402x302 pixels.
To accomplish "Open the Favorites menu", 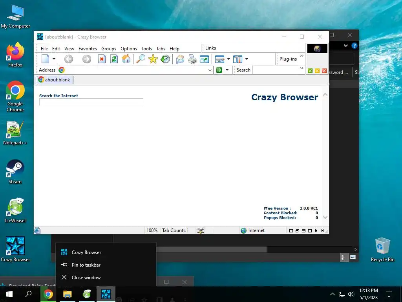I will [x=88, y=48].
